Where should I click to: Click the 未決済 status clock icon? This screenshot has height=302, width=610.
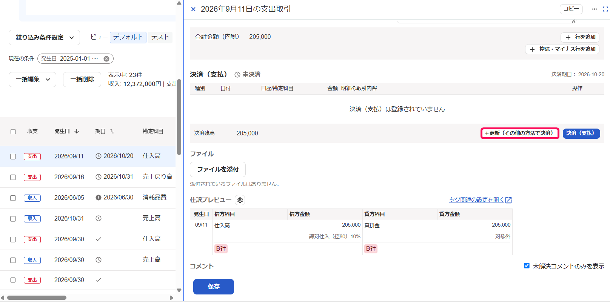(x=237, y=75)
